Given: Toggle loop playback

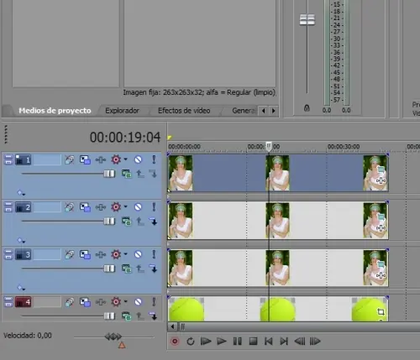Looking at the screenshot, I should pos(191,342).
